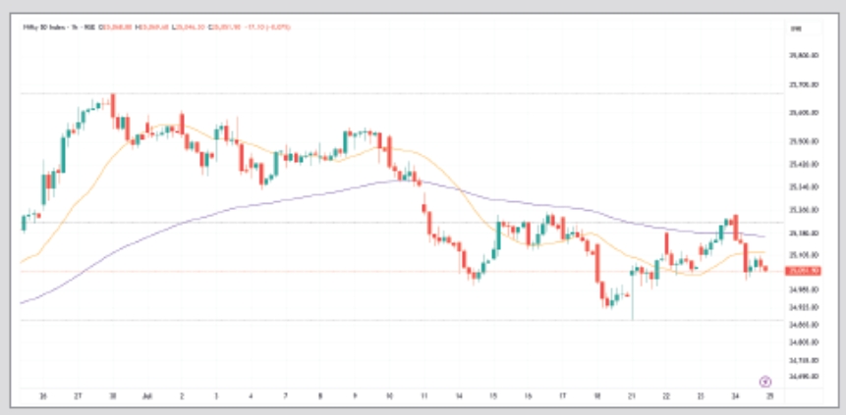Click the top dotted horizontal resistance line
The width and height of the screenshot is (846, 415).
tap(393, 94)
